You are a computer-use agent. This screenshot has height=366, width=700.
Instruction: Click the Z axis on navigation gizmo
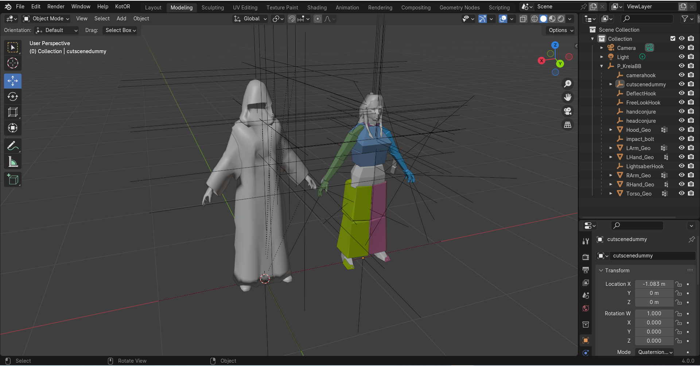pyautogui.click(x=555, y=45)
